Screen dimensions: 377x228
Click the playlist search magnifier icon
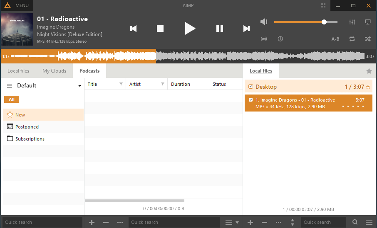tap(355, 222)
